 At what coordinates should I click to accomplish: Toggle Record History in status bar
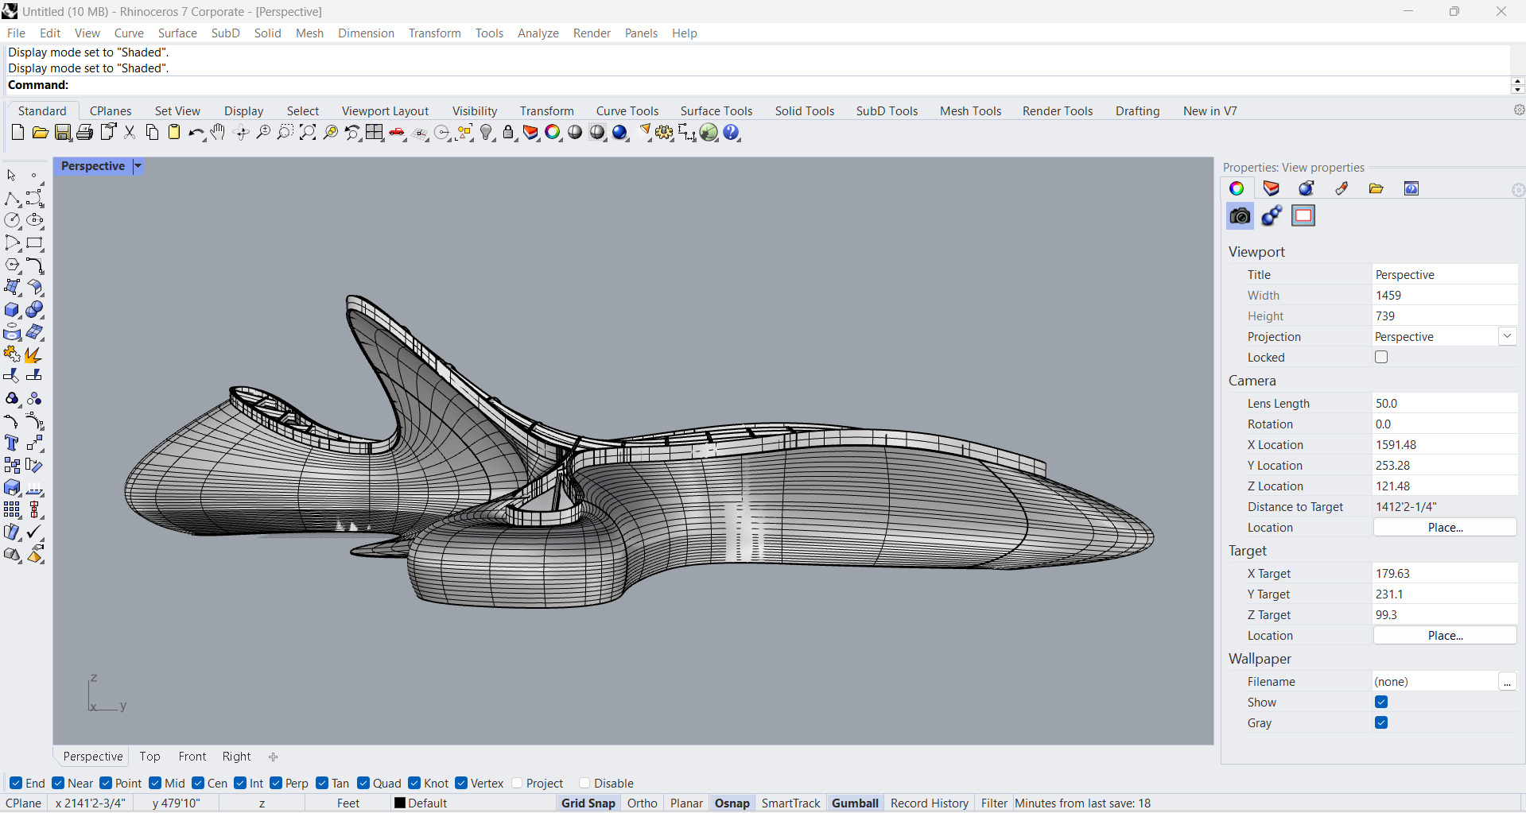tap(930, 803)
